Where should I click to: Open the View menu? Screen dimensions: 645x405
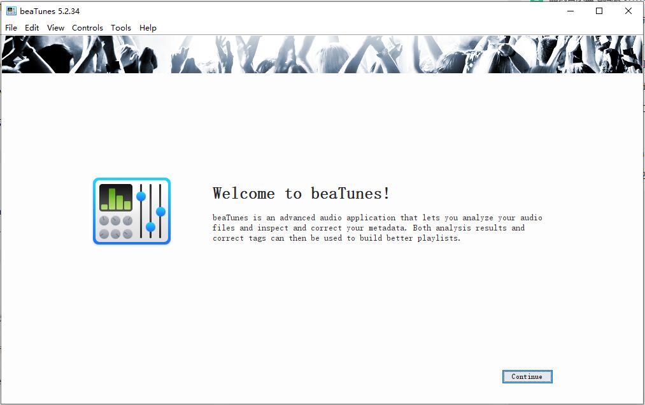click(x=55, y=28)
